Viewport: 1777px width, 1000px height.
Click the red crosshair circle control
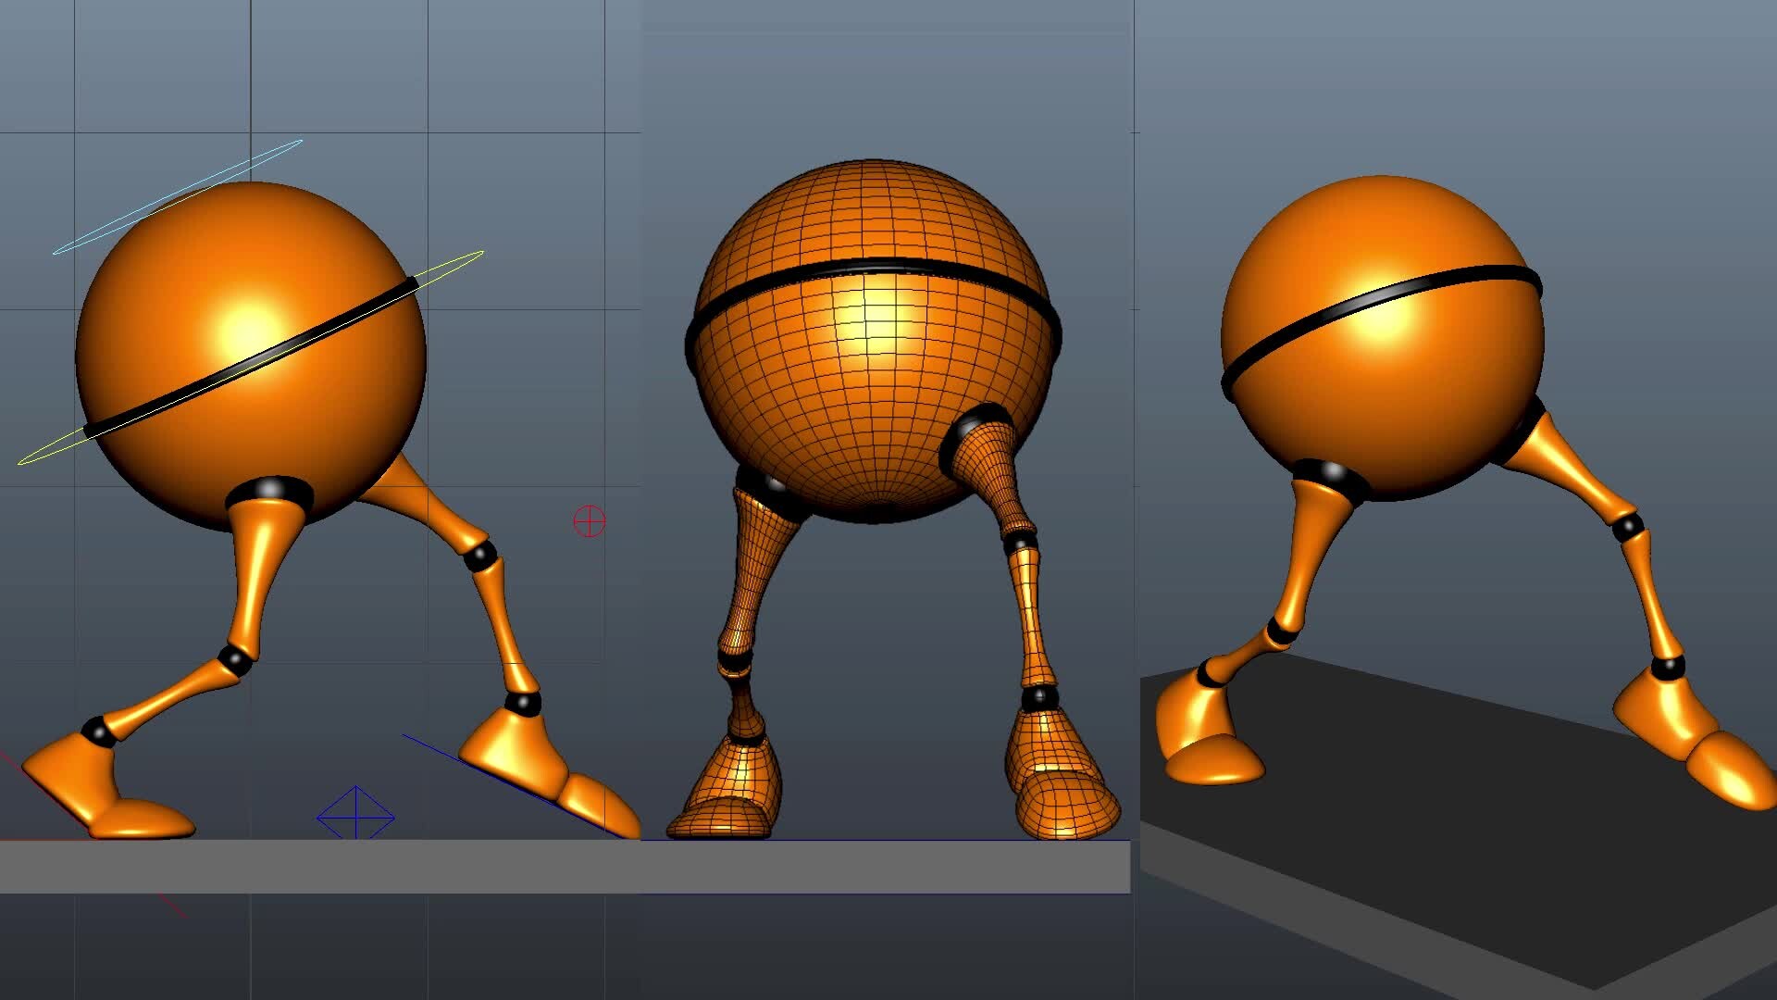pyautogui.click(x=590, y=521)
